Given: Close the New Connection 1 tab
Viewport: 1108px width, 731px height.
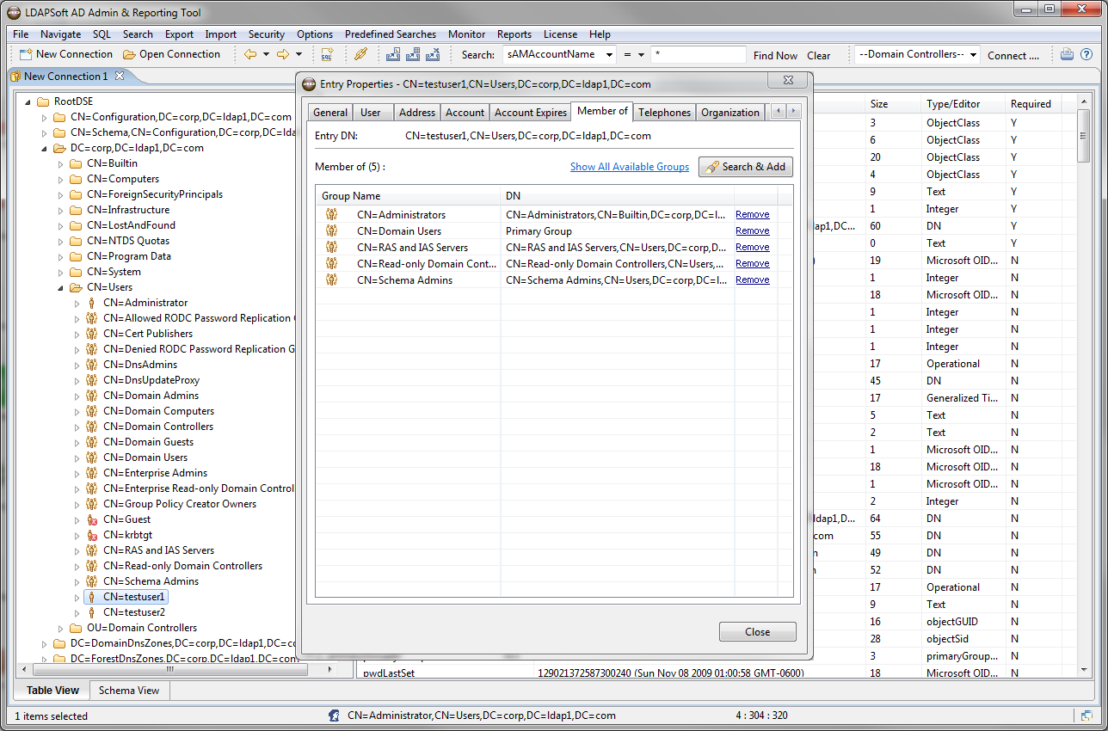Looking at the screenshot, I should pos(120,76).
